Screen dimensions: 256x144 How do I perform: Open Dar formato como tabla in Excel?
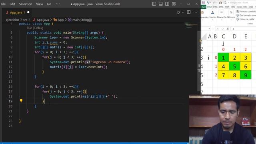(246, 15)
